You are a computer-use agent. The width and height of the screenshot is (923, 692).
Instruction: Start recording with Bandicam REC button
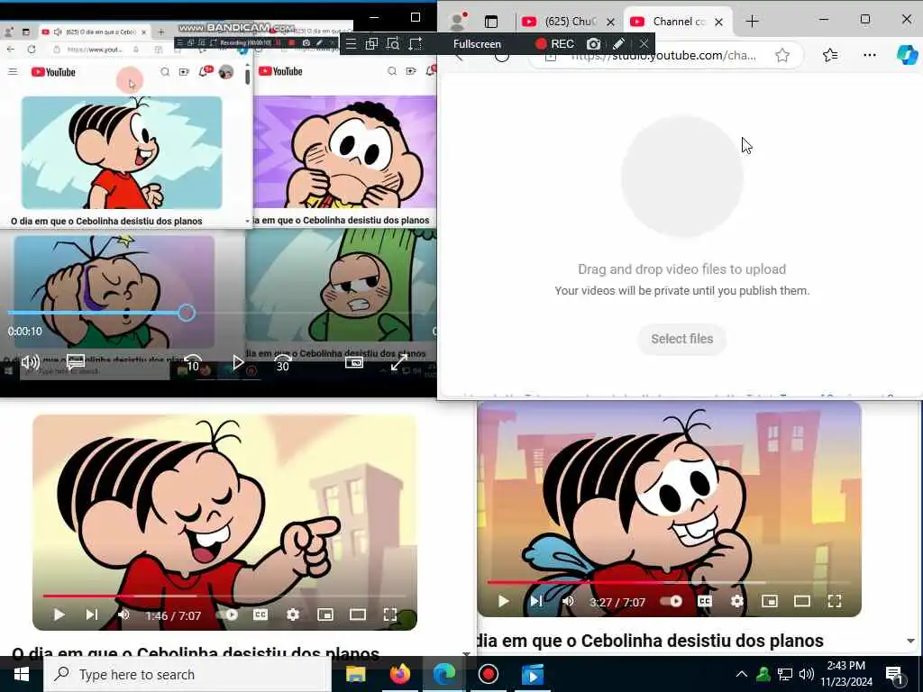554,44
